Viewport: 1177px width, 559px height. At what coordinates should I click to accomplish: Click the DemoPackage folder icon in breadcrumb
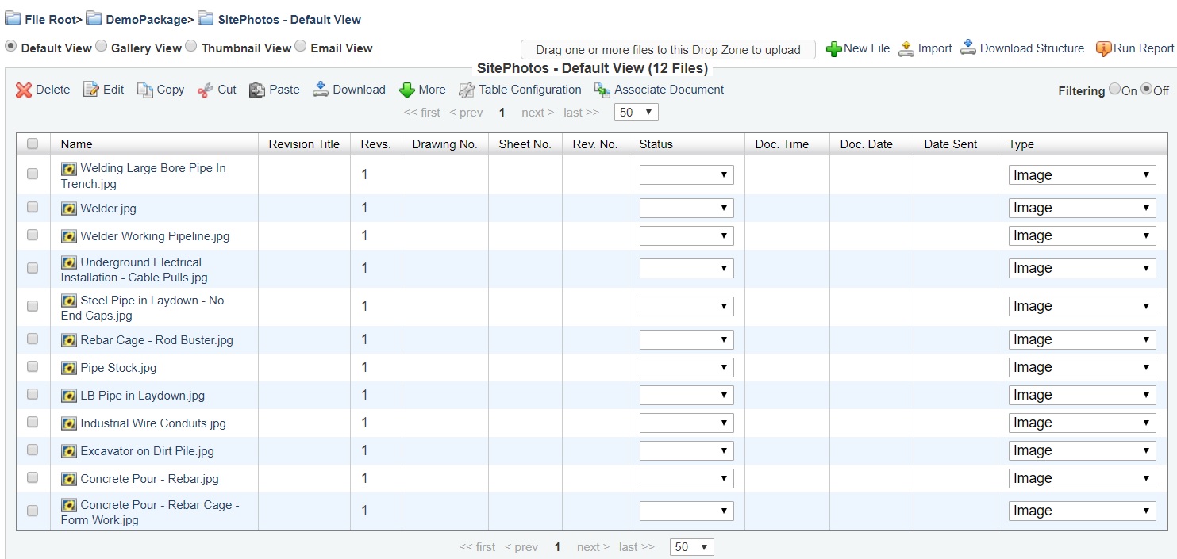point(94,18)
